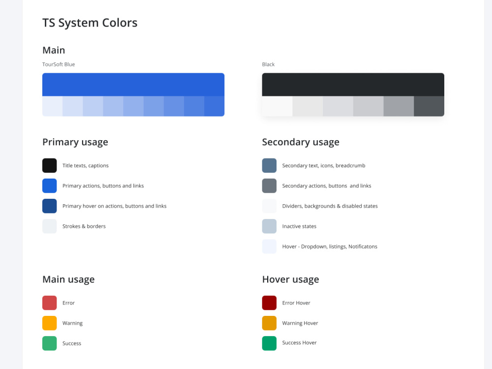Click the Warning Hover label
The height and width of the screenshot is (369, 492).
(x=300, y=323)
